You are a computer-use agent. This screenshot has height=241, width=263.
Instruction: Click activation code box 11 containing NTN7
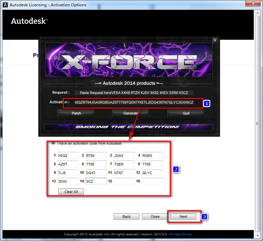click(x=124, y=172)
